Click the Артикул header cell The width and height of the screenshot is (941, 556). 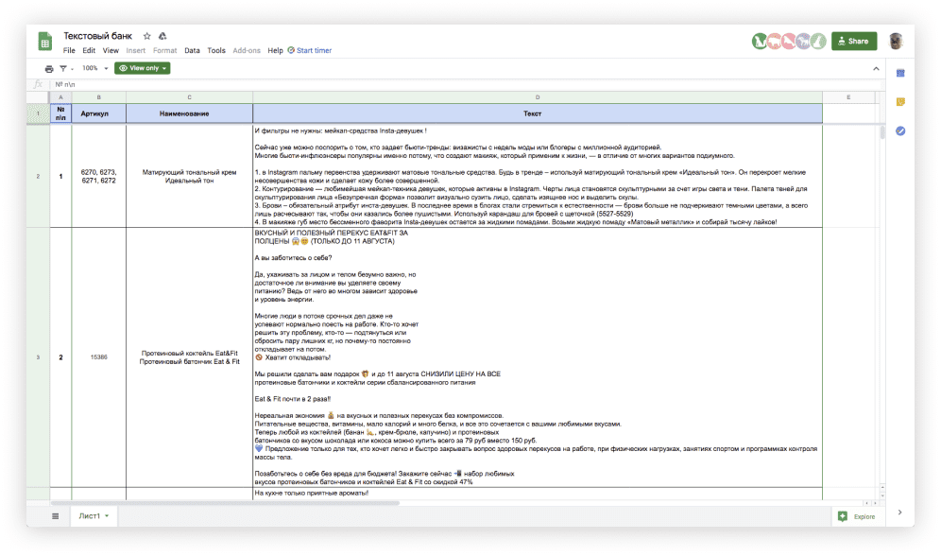[99, 113]
